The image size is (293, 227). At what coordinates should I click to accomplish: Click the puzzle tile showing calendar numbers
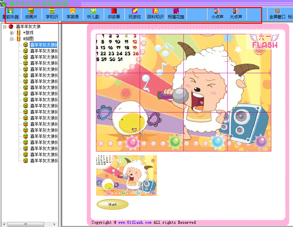118,54
